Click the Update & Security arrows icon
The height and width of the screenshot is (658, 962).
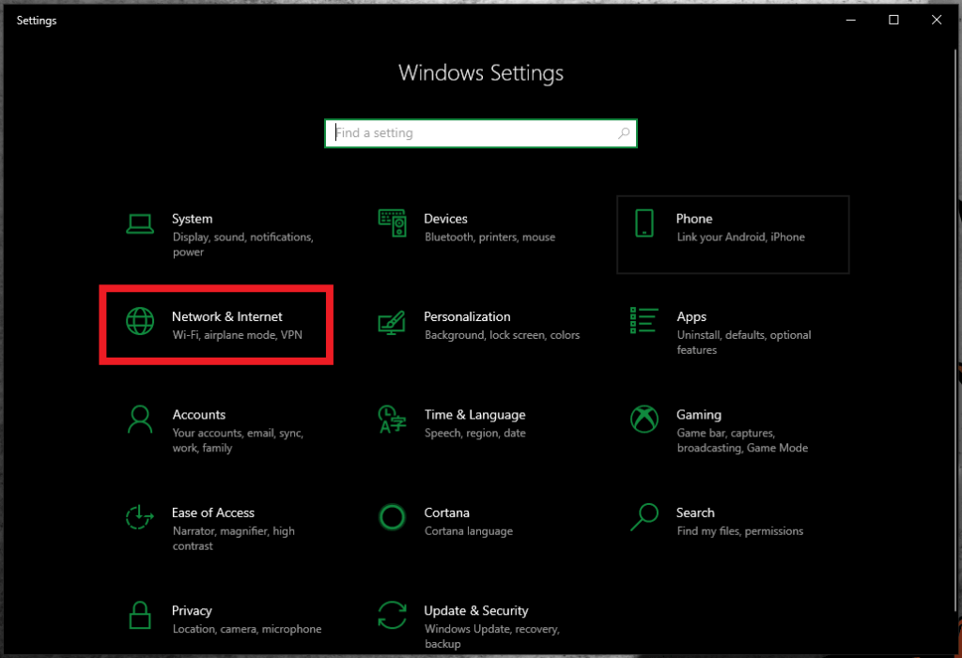[392, 615]
